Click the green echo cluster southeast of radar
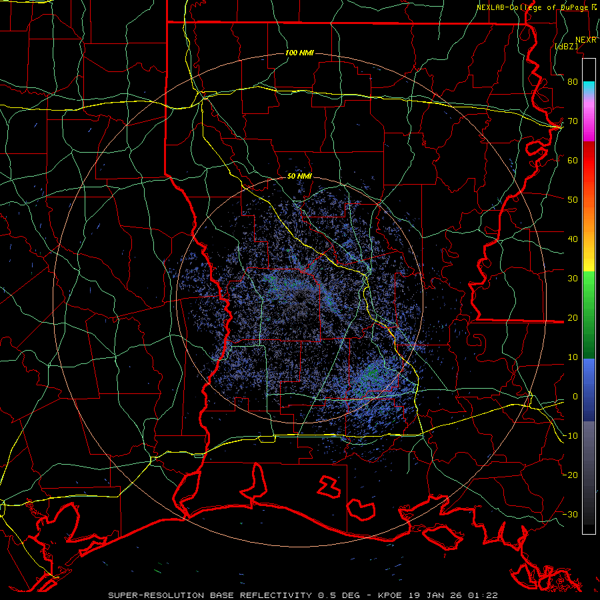 [371, 374]
